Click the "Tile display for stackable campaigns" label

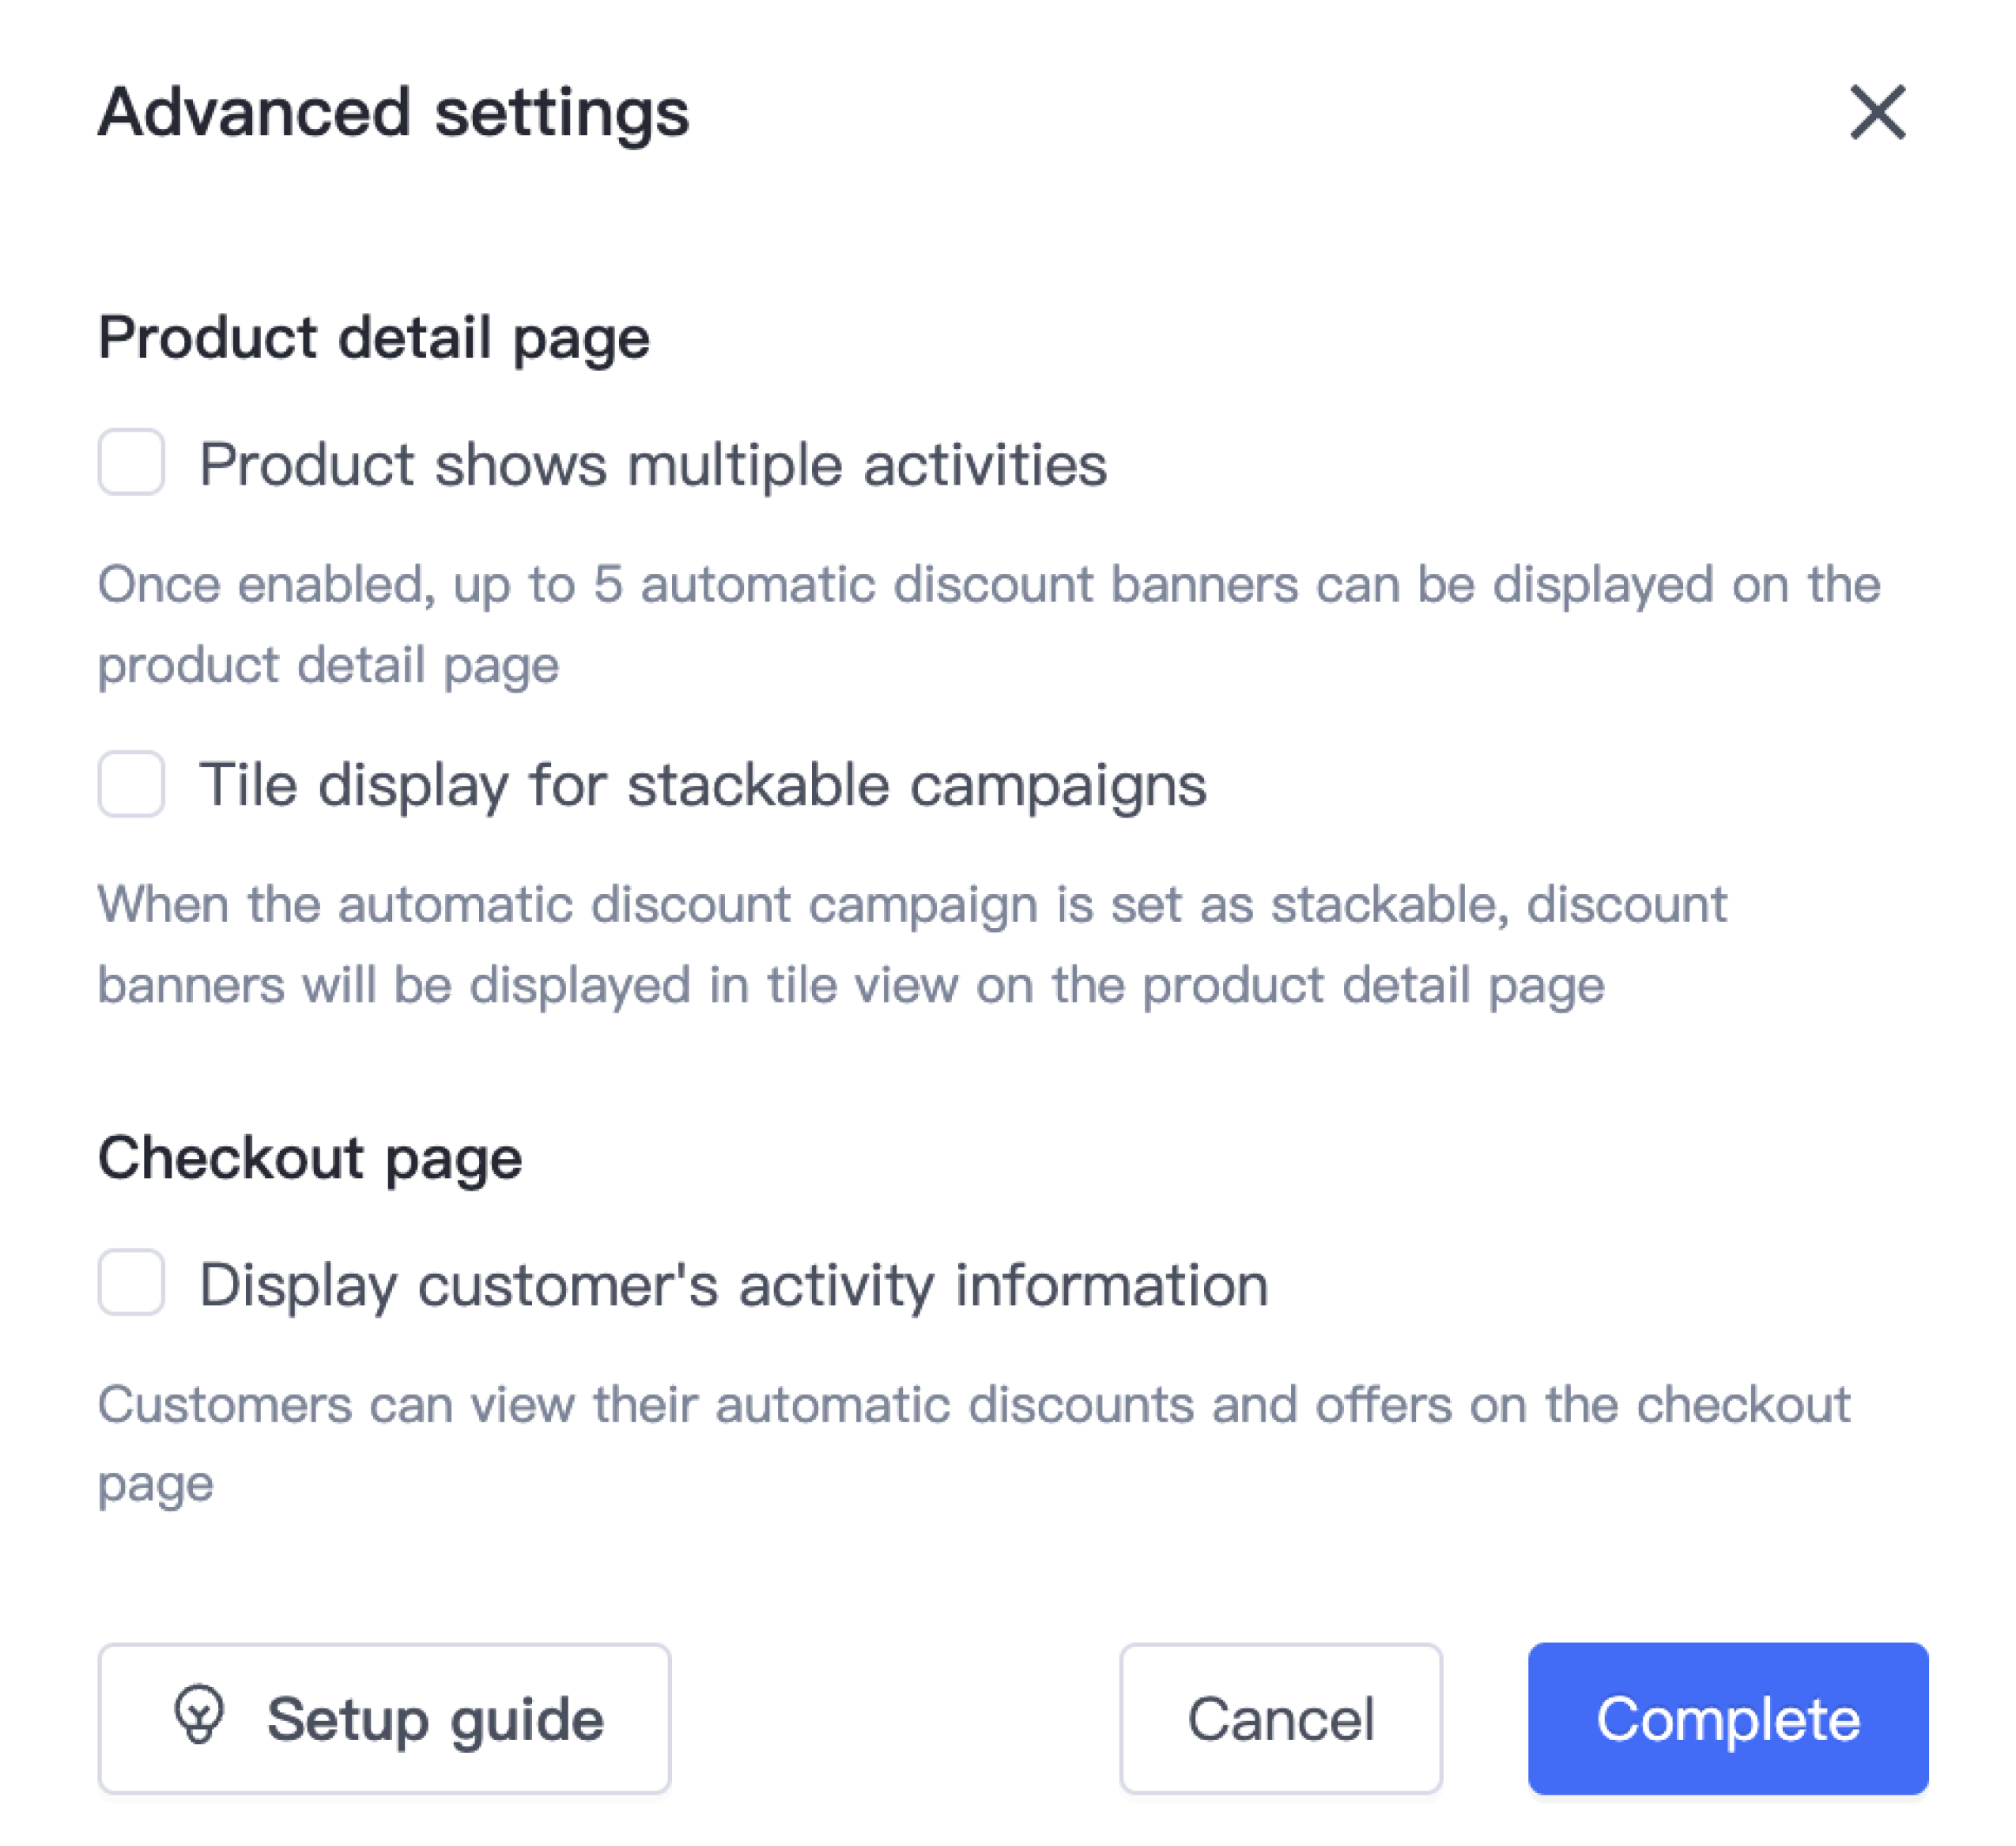point(702,785)
